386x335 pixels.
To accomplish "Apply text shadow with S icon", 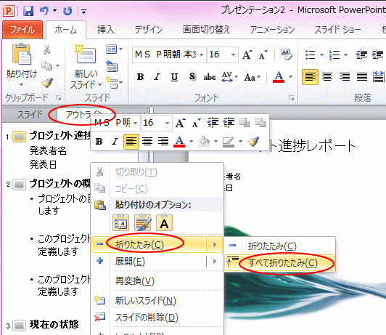I will 192,76.
